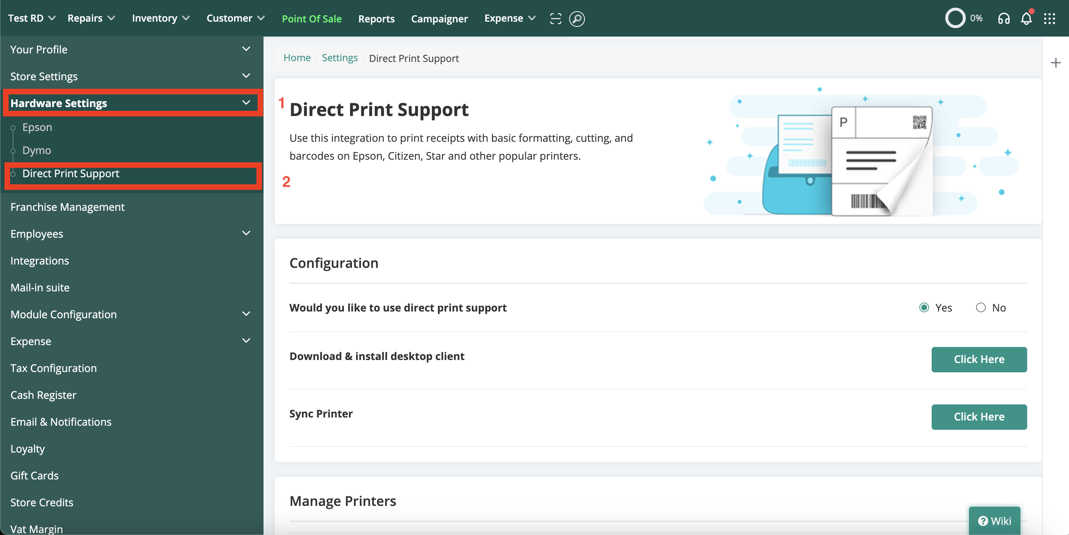Screen dimensions: 1069x535
Task: Select No for direct print support
Action: pyautogui.click(x=981, y=307)
